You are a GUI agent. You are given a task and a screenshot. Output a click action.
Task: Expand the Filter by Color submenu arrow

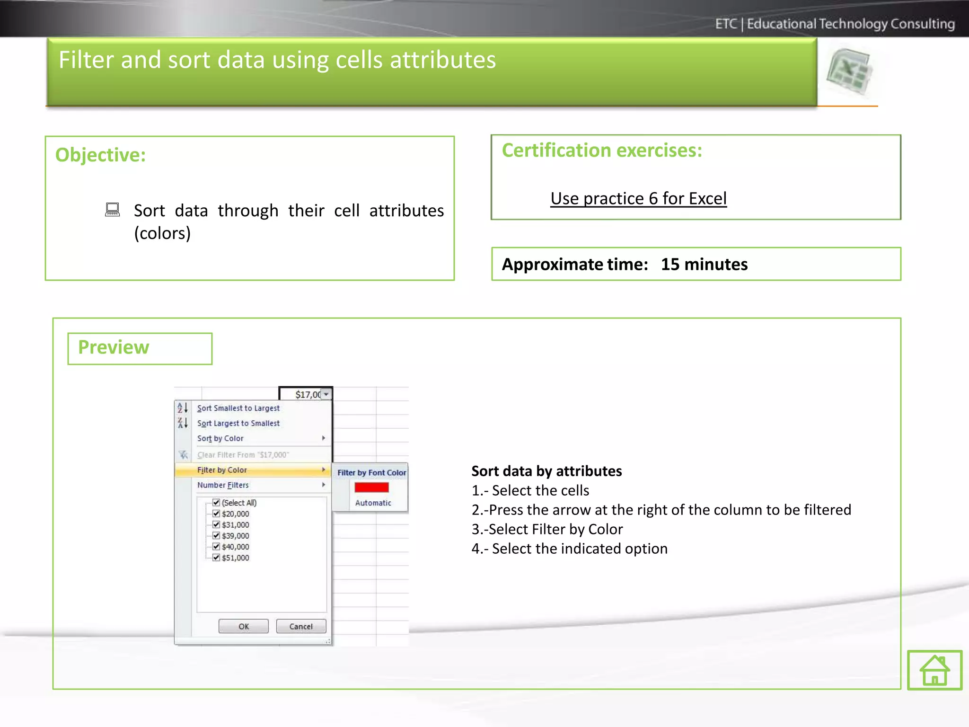pyautogui.click(x=324, y=470)
